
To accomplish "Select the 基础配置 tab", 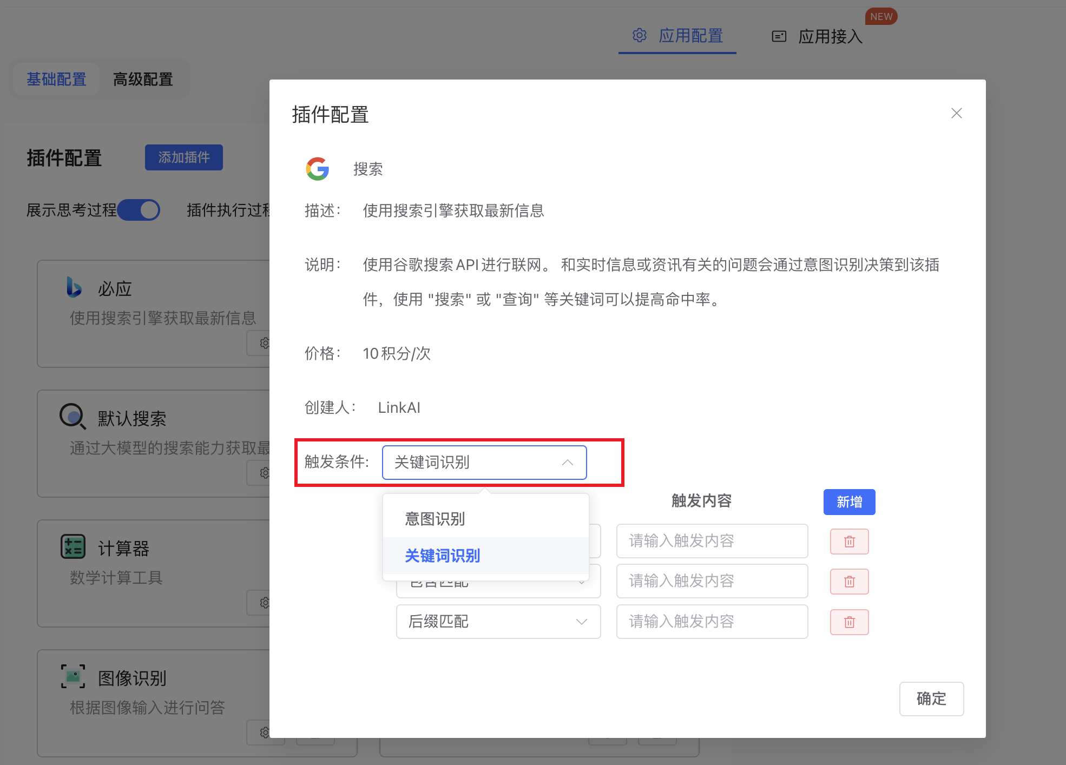I will tap(56, 79).
